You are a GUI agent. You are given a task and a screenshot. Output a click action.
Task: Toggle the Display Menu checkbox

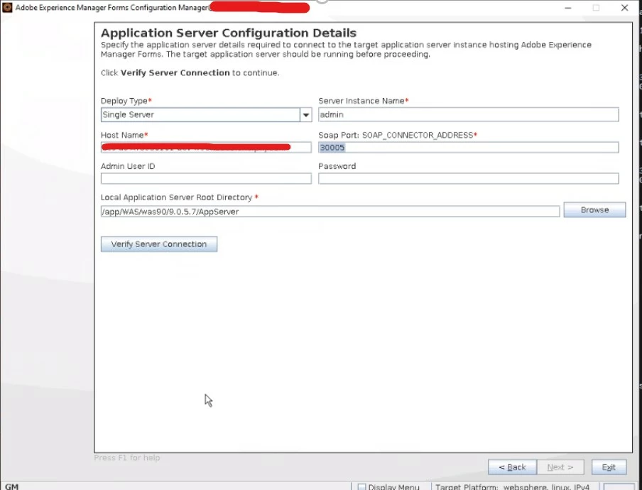361,486
